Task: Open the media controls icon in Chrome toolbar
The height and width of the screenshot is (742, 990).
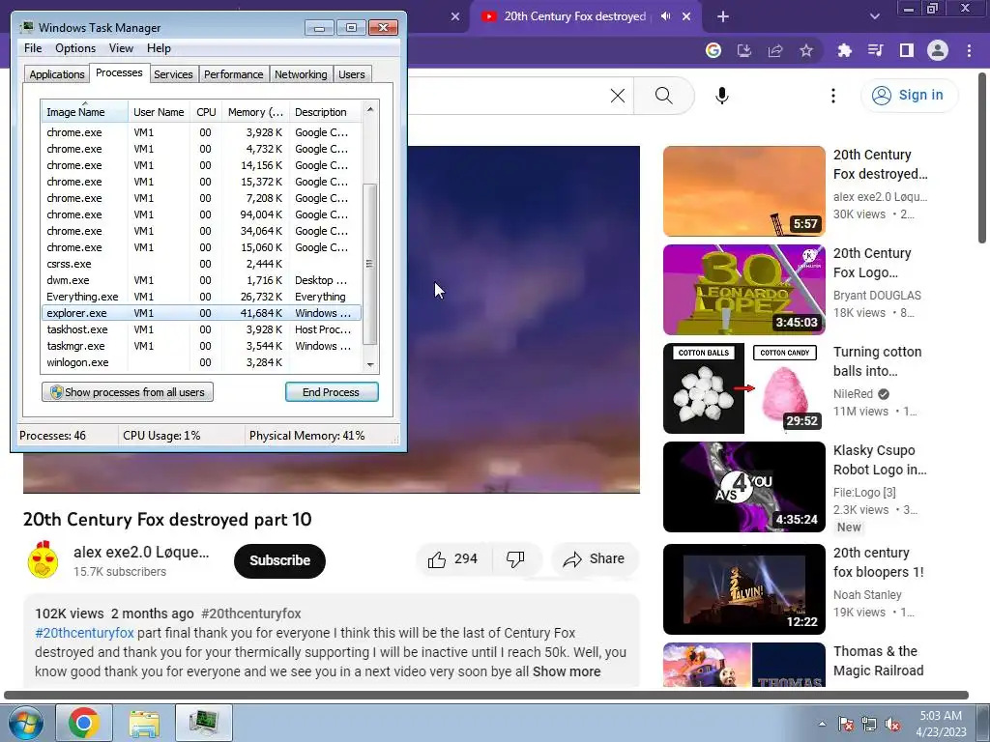Action: tap(876, 50)
